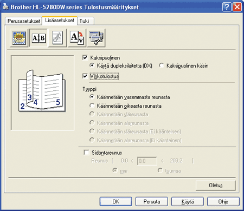
Task: Enable the Sidontareunus checkbox
Action: [86, 153]
